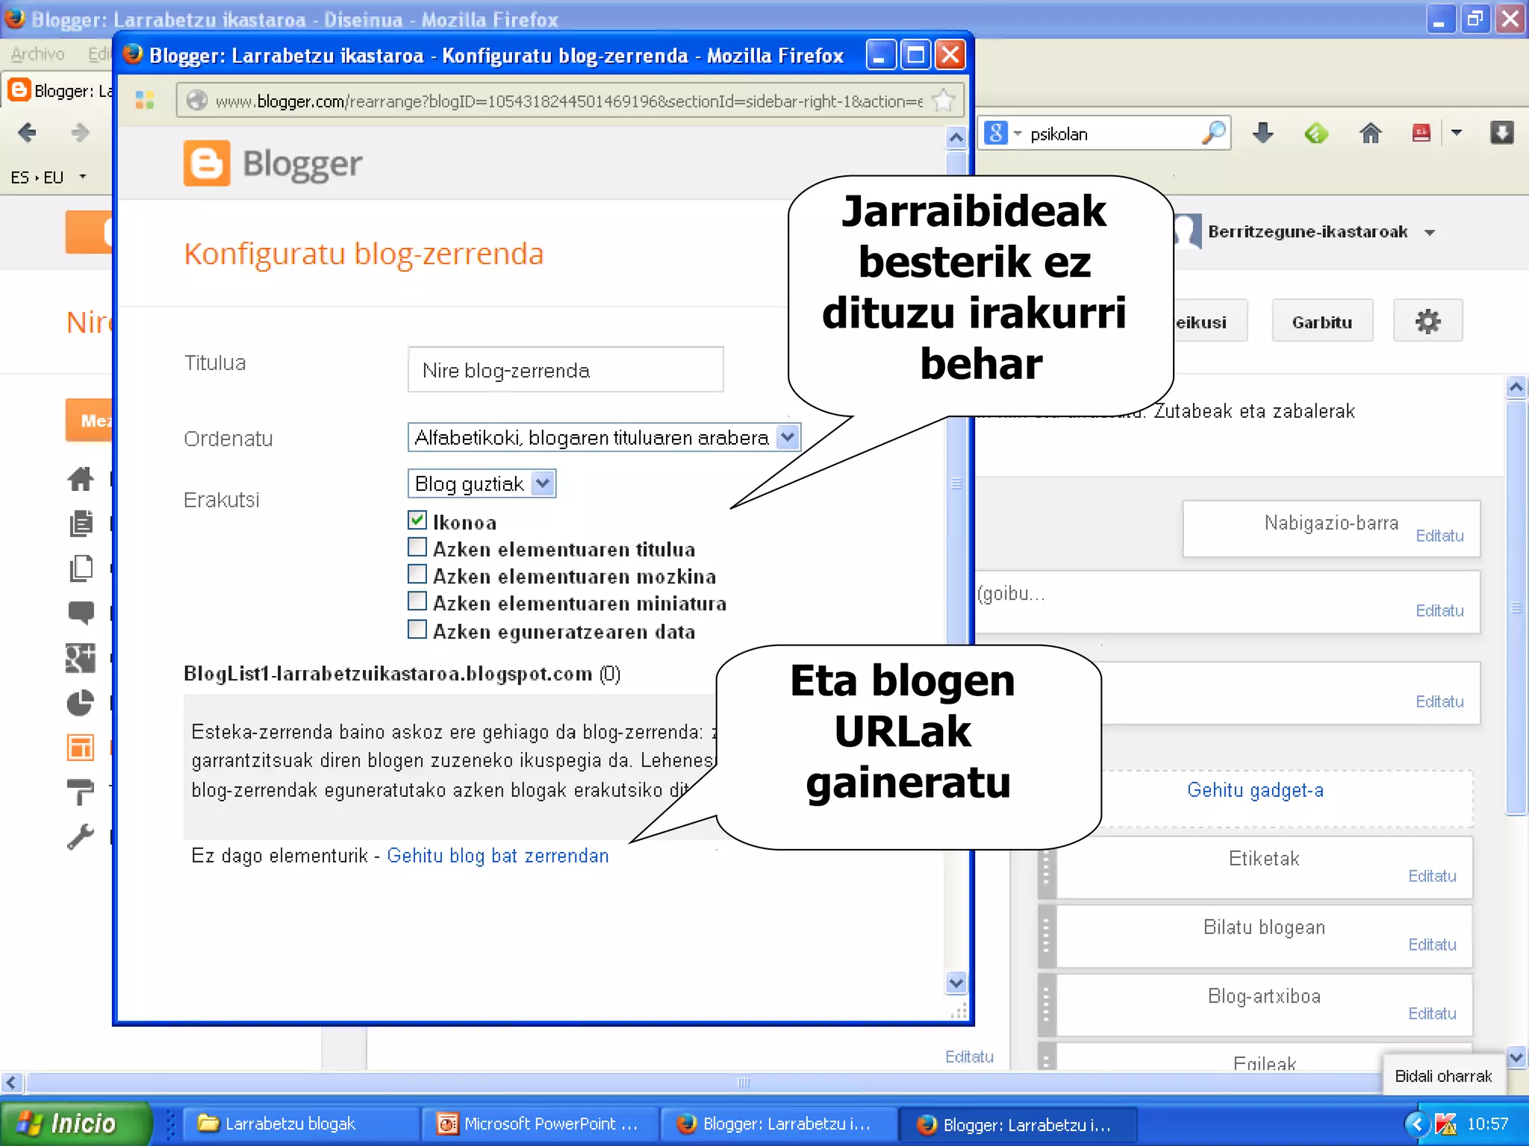
Task: Open the downloads arrow in Firefox toolbar
Action: [x=1263, y=134]
